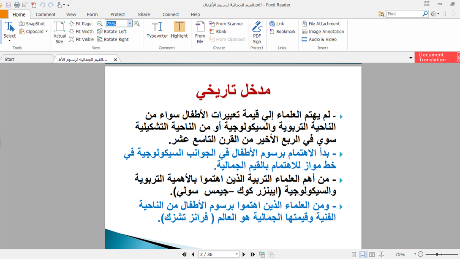Open the page number dropdown

(x=237, y=254)
